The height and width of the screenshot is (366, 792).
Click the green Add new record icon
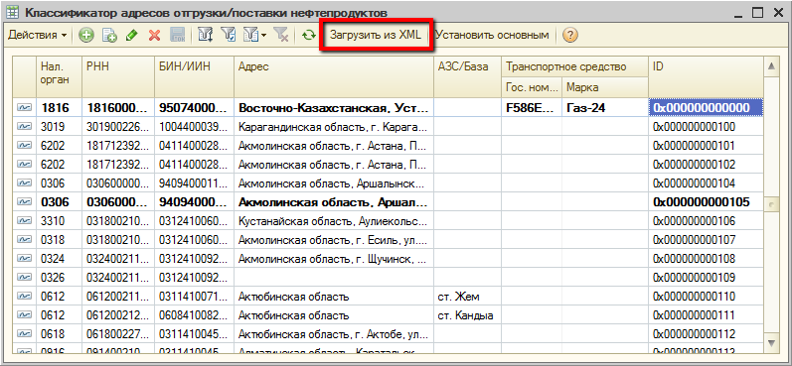(86, 36)
